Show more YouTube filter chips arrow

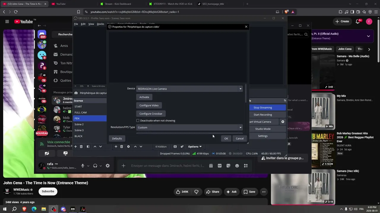pos(369,49)
